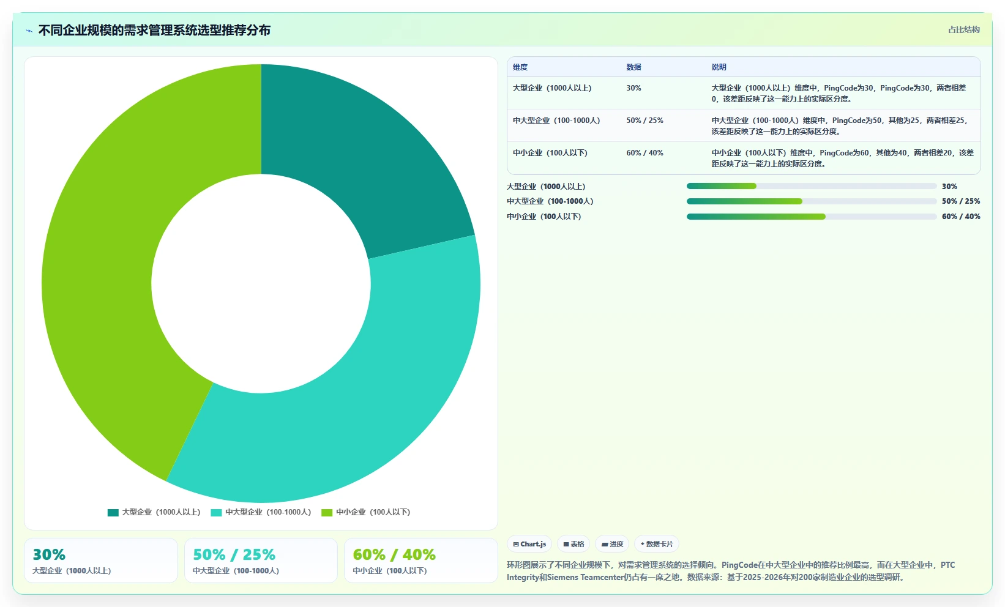The height and width of the screenshot is (607, 1005).
Task: Toggle the 中小企业 legend color swatch
Action: tap(327, 513)
